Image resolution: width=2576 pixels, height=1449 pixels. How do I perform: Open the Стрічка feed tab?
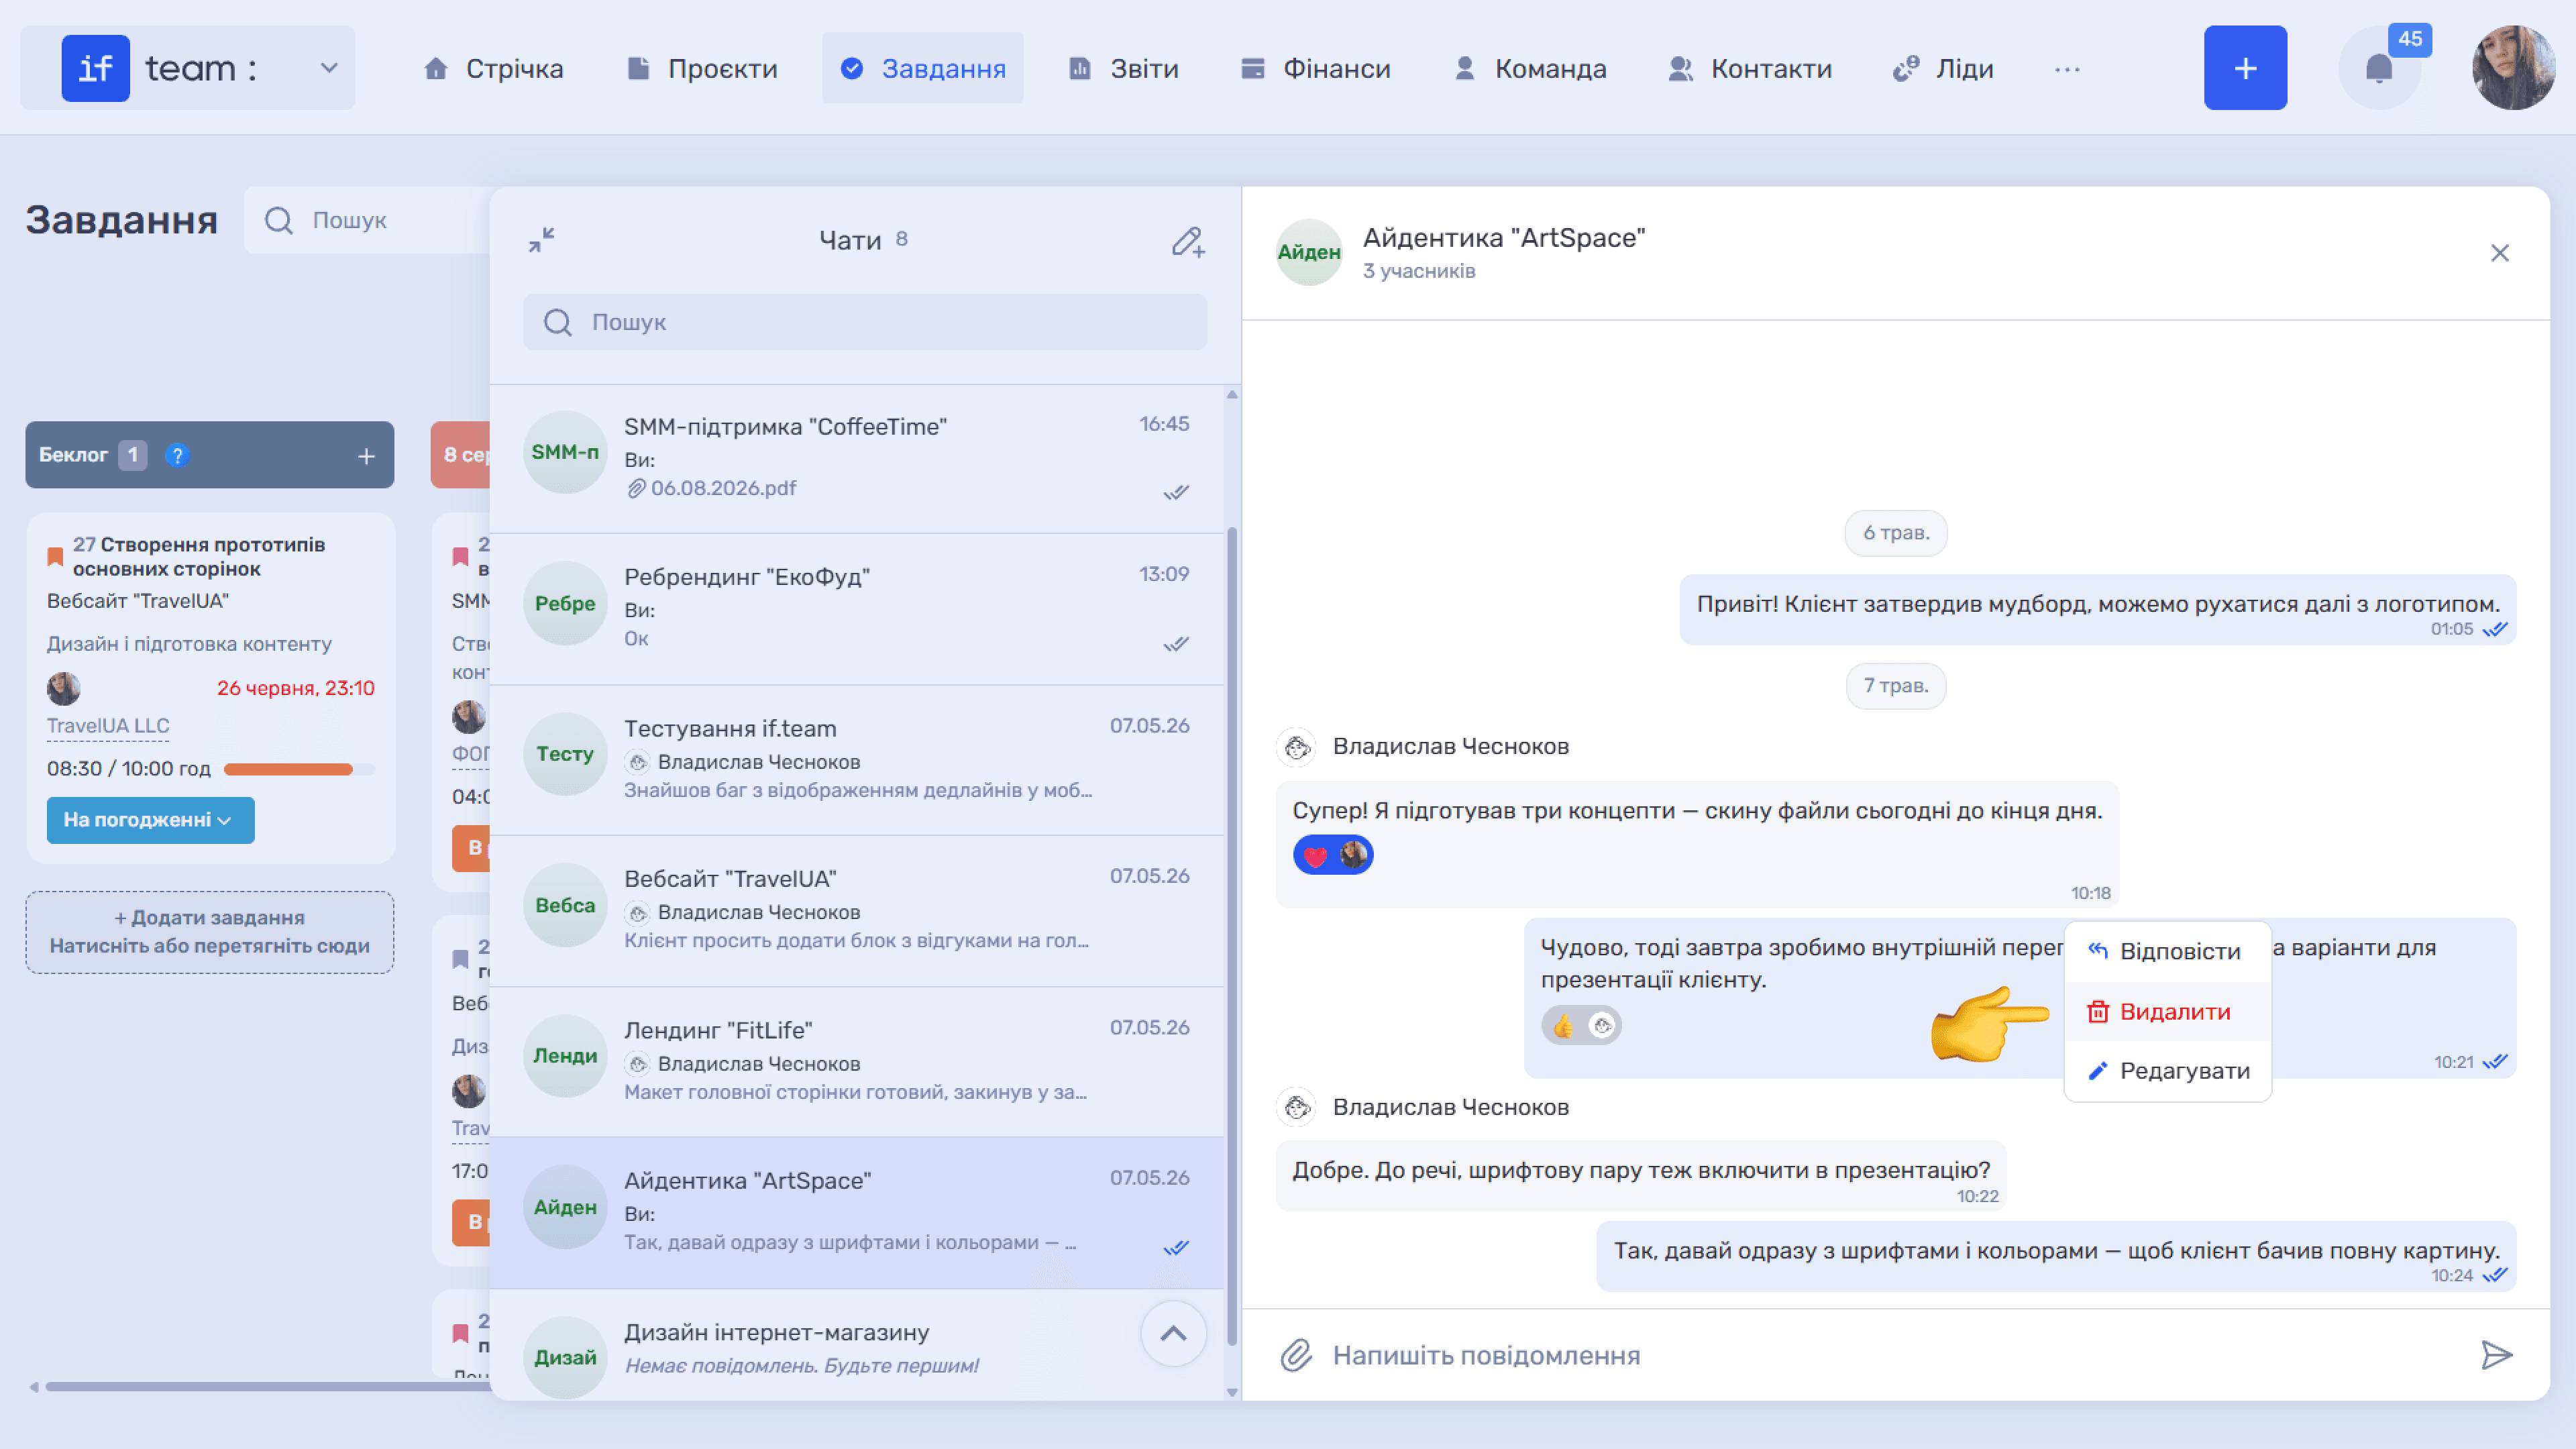pyautogui.click(x=494, y=68)
